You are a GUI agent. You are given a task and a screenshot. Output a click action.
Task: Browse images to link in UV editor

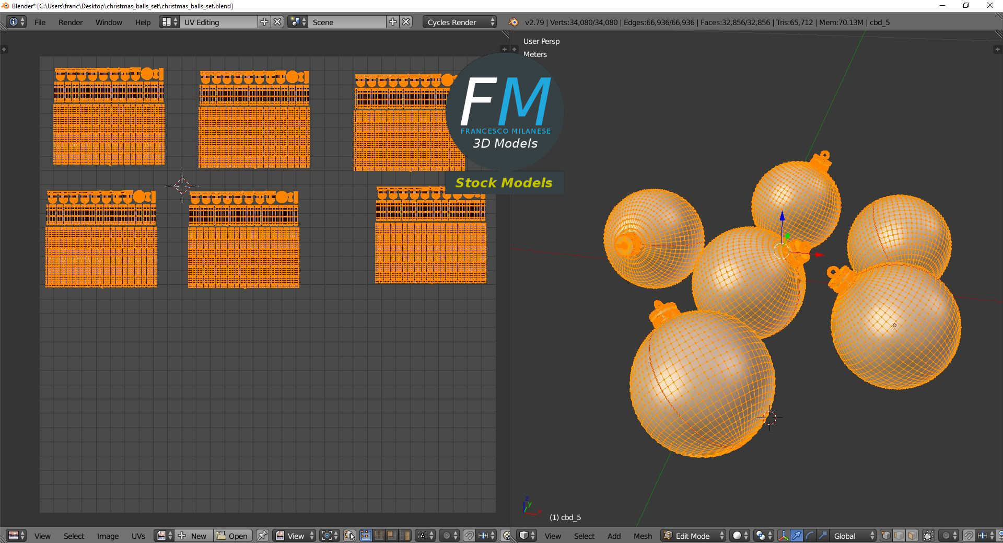coord(164,536)
